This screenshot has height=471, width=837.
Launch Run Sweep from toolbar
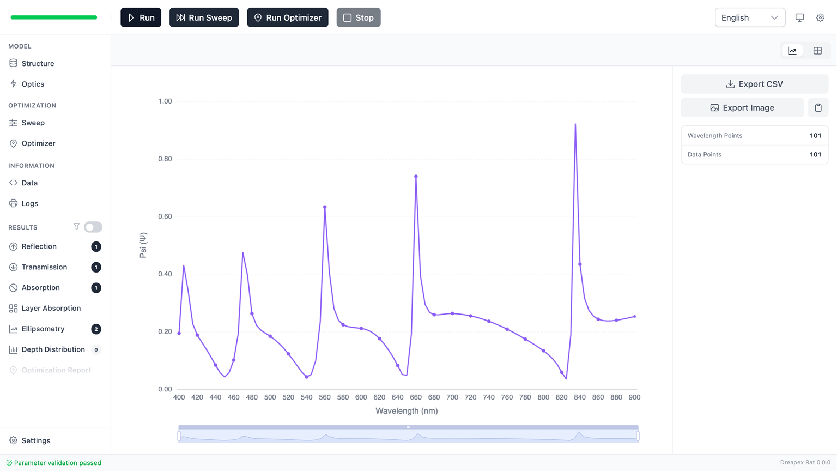(204, 17)
